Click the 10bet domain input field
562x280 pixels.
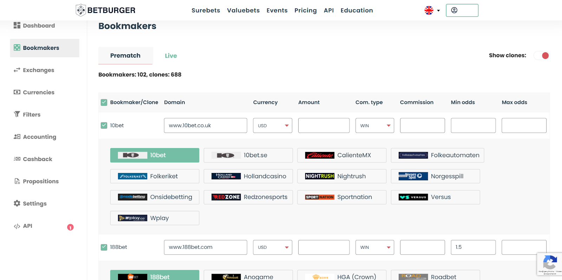point(205,125)
